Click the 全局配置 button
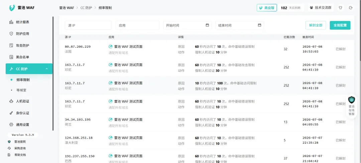 (340, 25)
